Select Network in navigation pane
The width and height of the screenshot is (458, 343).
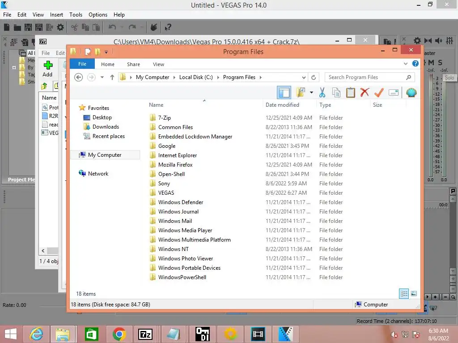pyautogui.click(x=98, y=174)
